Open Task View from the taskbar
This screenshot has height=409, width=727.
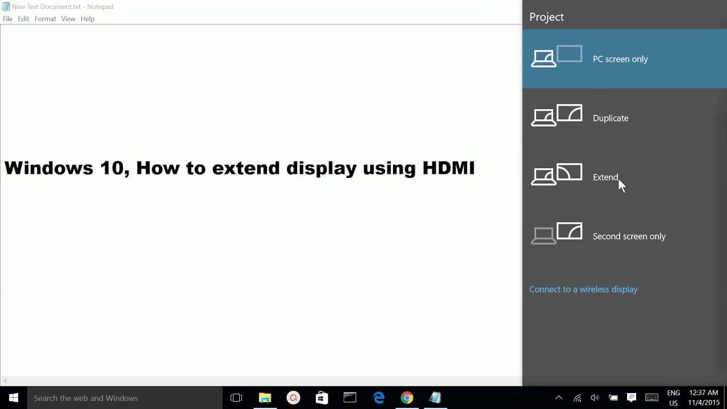pyautogui.click(x=236, y=398)
